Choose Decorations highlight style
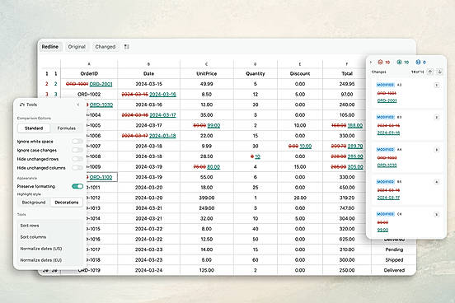 click(x=67, y=202)
